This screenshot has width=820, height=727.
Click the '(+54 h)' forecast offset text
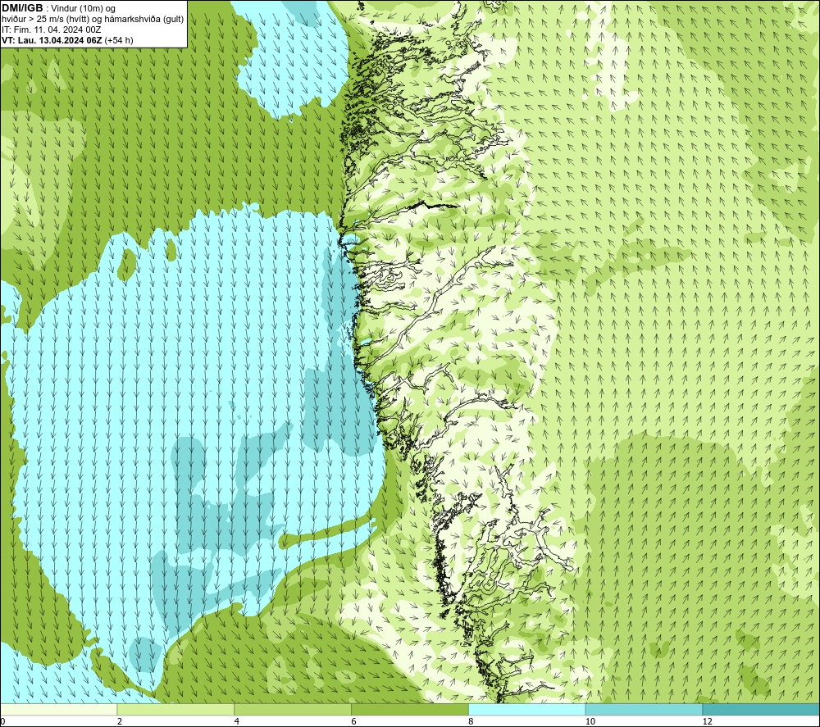(119, 40)
